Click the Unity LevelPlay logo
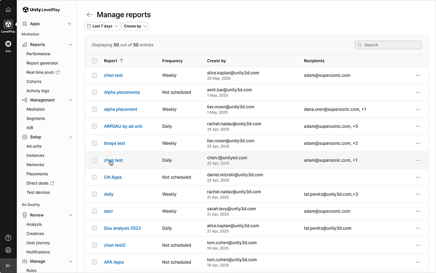This screenshot has width=436, height=273. (x=41, y=10)
